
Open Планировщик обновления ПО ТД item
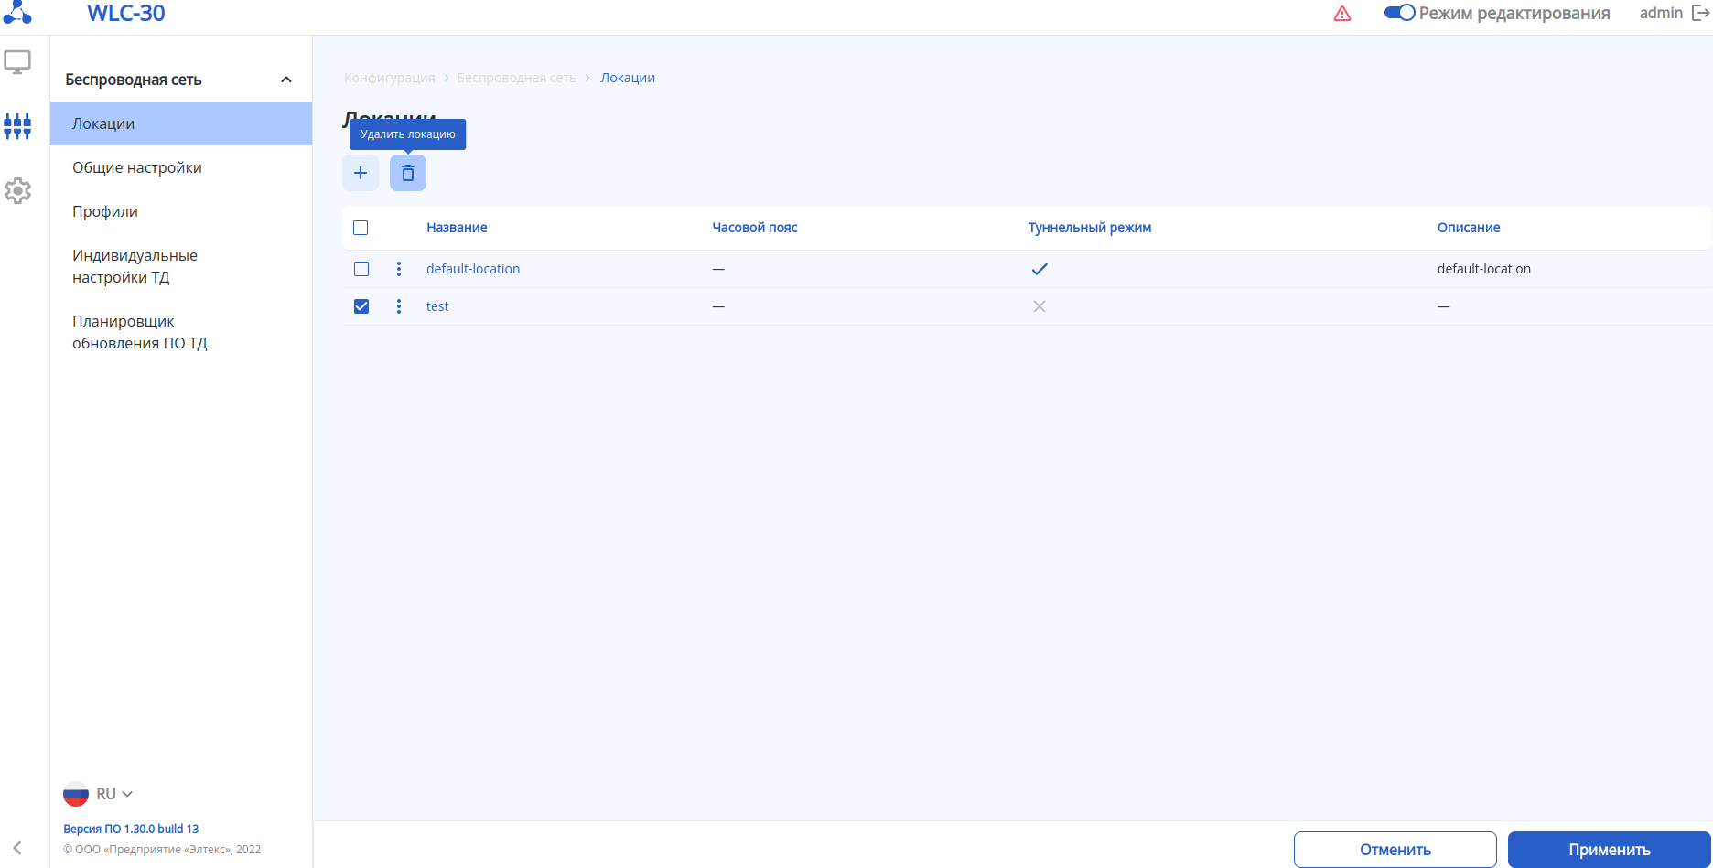(x=181, y=332)
